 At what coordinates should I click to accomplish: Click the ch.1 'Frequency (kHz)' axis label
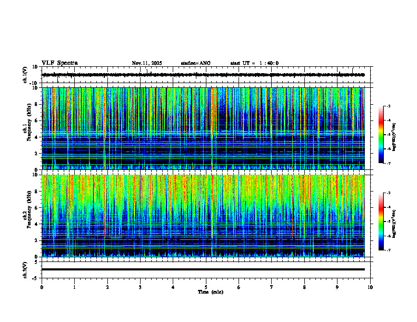pyautogui.click(x=30, y=122)
